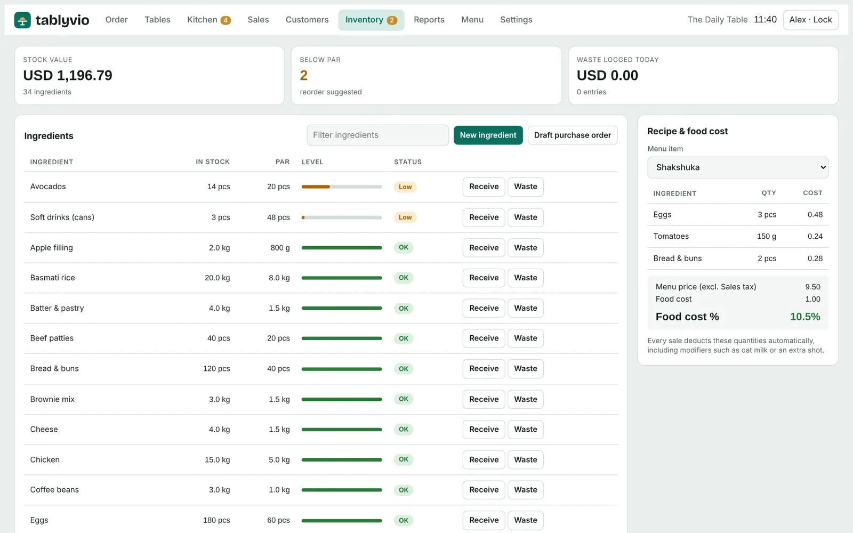Log waste for Batter & pastry
This screenshot has height=533, width=853.
(525, 308)
